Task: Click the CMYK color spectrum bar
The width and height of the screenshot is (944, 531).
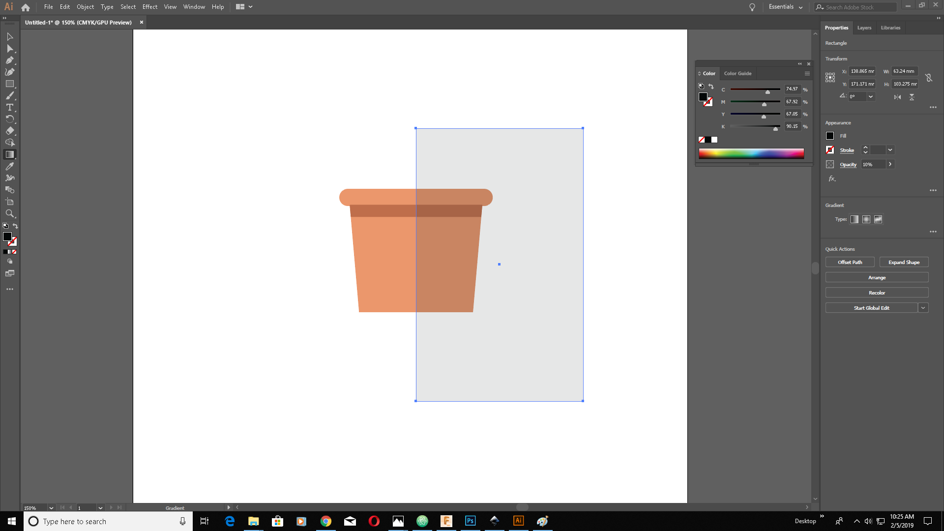Action: point(751,153)
